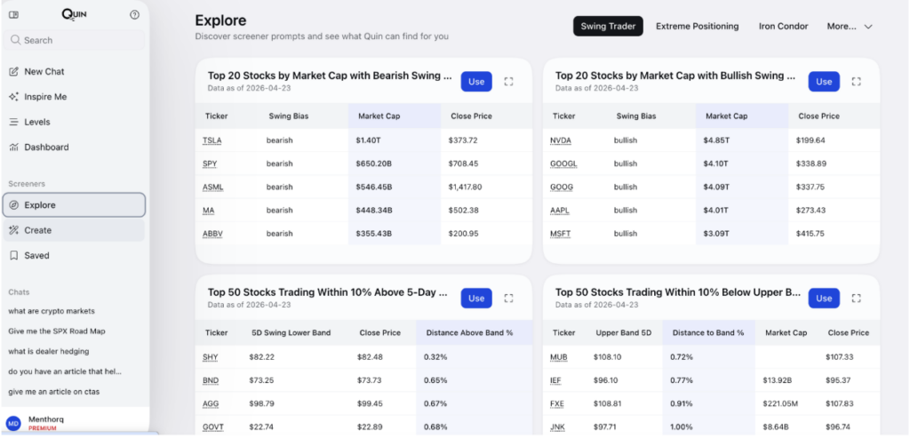Screen dimensions: 910x439
Task: Click the NVDA ticker
Action: pos(561,140)
